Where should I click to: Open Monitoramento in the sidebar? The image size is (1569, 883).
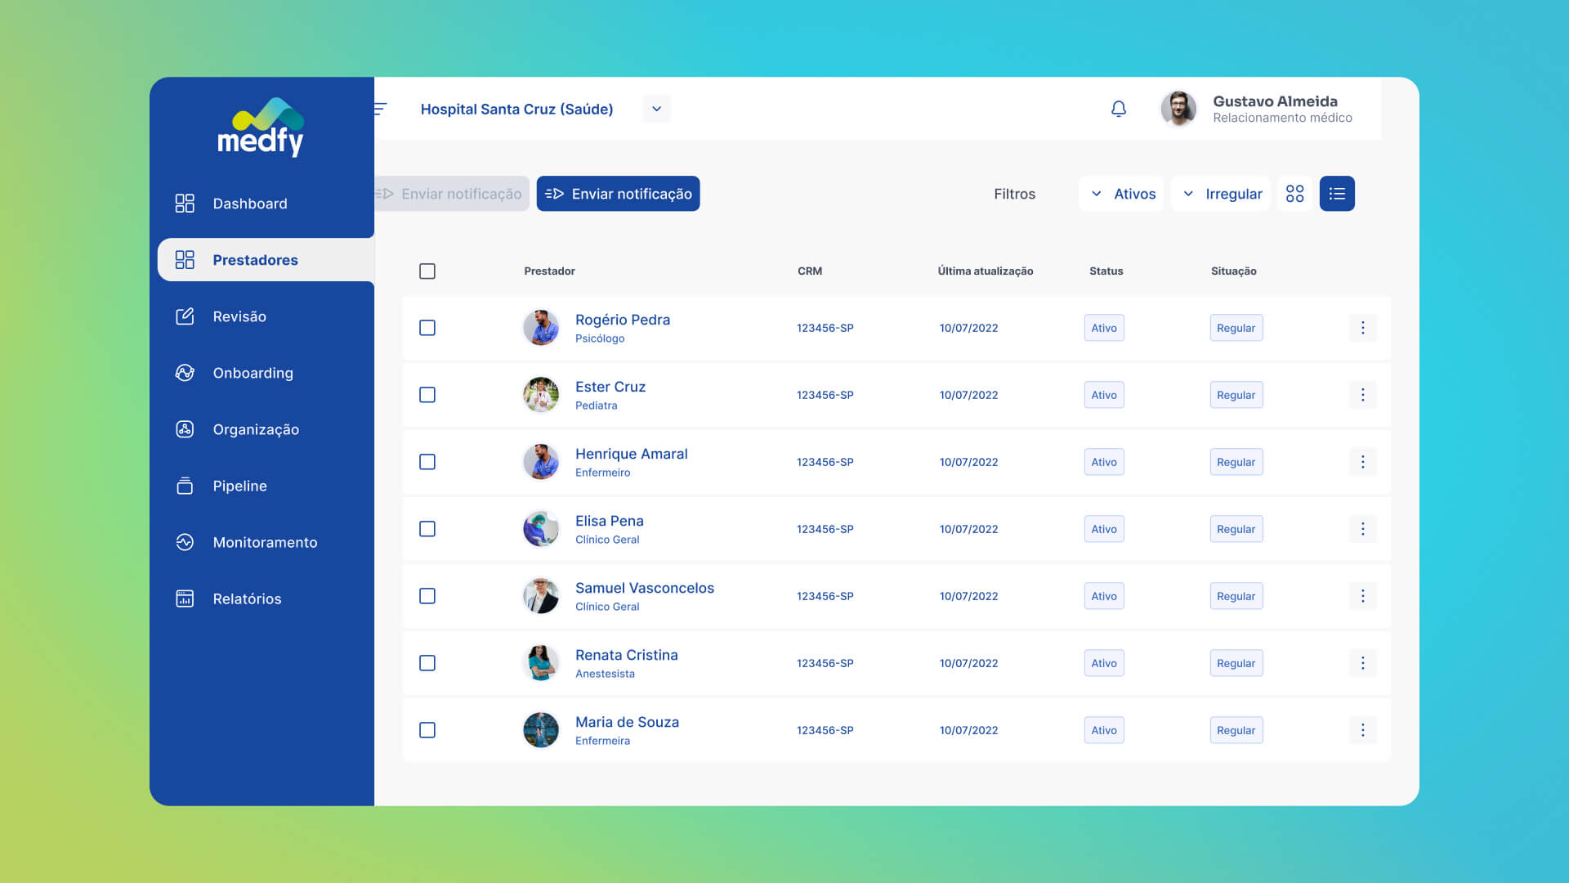(x=265, y=542)
